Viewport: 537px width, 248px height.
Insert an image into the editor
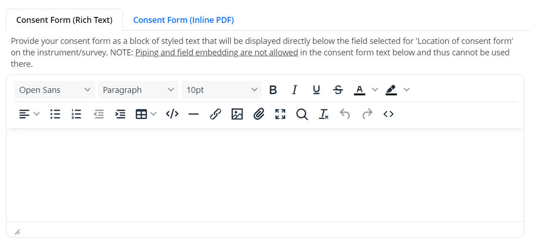[237, 114]
